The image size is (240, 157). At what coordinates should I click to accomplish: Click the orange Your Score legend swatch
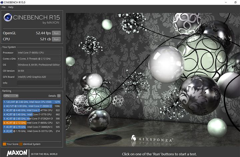[x=4, y=144]
